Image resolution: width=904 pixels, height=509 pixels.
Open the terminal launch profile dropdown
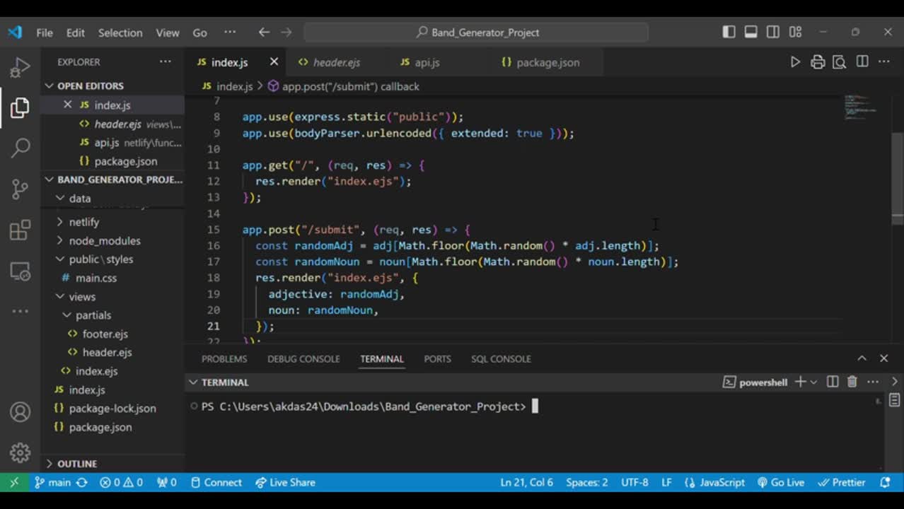tap(813, 382)
